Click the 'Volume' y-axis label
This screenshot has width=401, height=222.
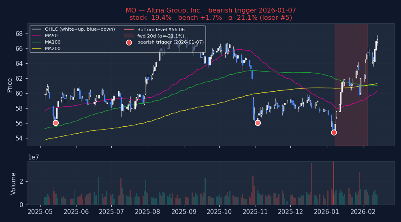[13, 183]
